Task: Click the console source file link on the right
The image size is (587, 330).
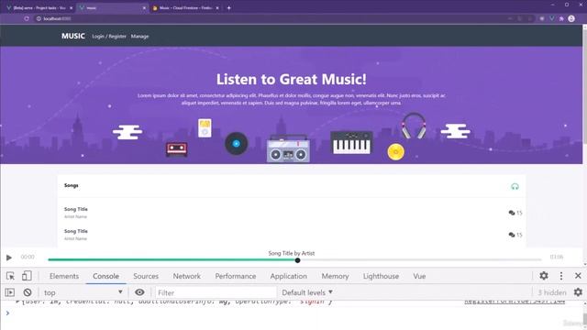Action: click(515, 302)
